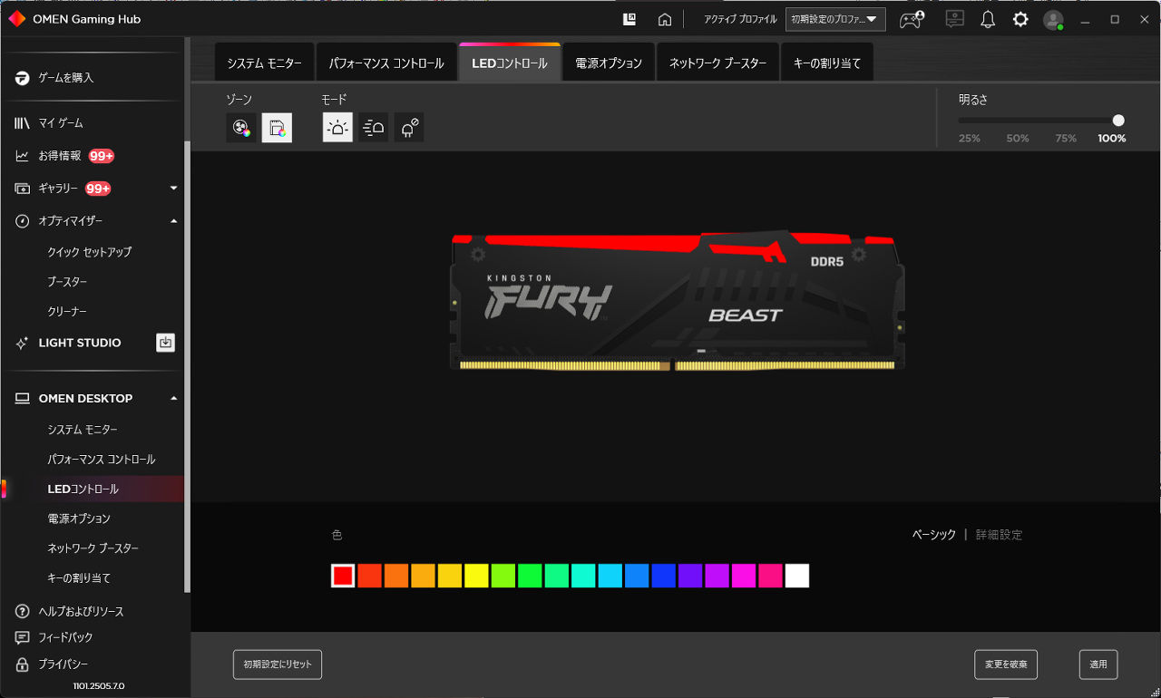Pick the orange color swatch

pyautogui.click(x=396, y=576)
